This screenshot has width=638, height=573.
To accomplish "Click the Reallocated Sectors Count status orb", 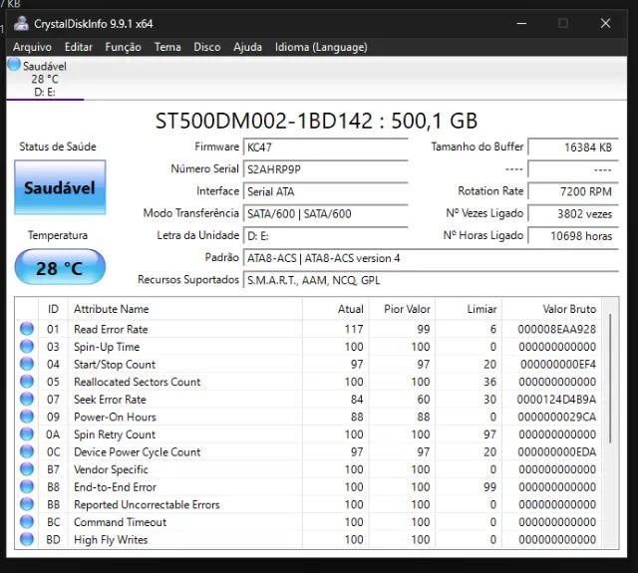I will [27, 381].
